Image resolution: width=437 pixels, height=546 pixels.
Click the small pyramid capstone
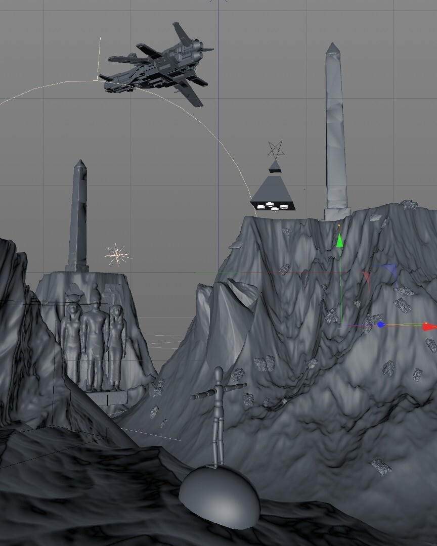click(x=275, y=165)
